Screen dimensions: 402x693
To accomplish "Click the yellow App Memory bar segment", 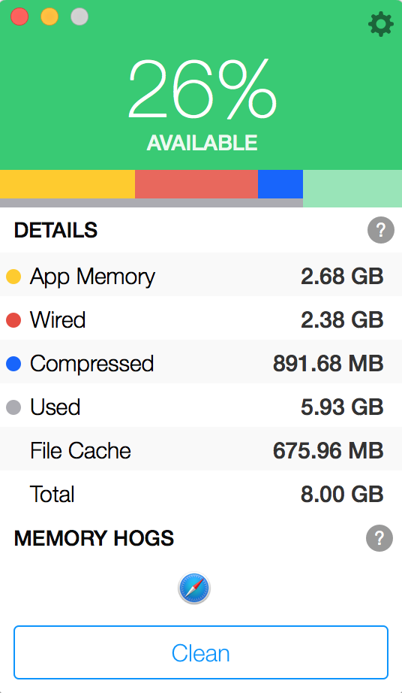I will (67, 184).
